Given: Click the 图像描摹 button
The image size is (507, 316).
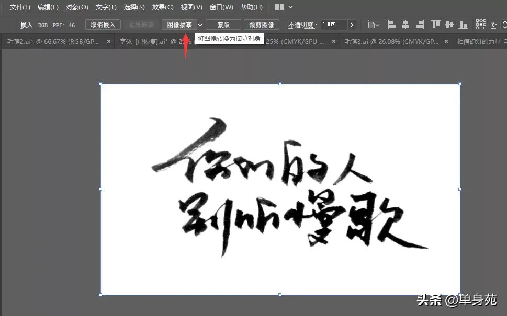Looking at the screenshot, I should point(179,25).
